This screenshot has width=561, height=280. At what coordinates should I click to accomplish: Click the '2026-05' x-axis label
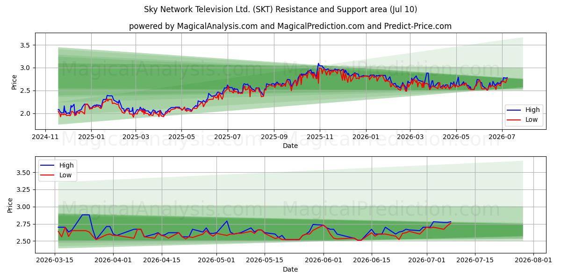456,138
